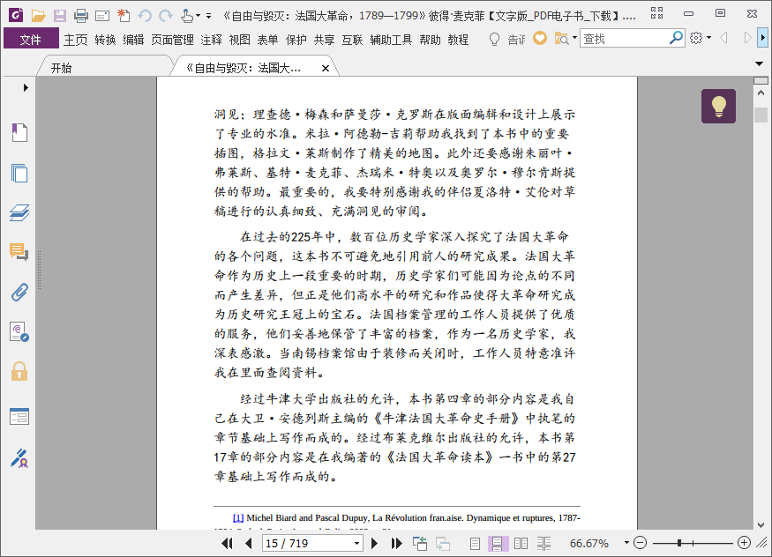This screenshot has width=772, height=557.
Task: Show the Layers panel
Action: [x=19, y=212]
